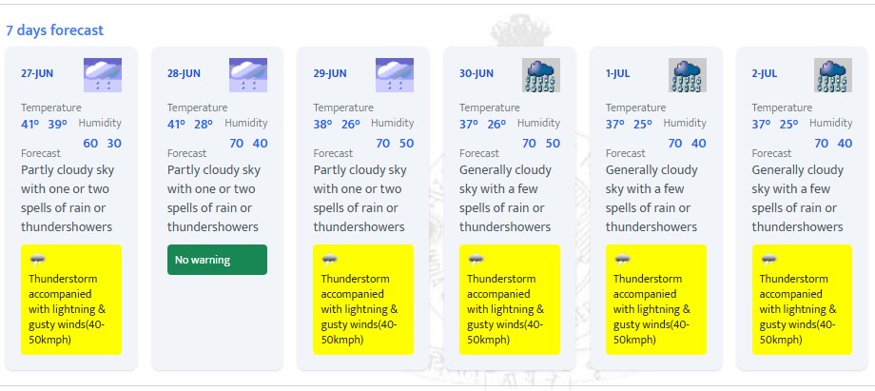Click thunderstorm cloud icon in 27-JUN warning

tap(37, 259)
